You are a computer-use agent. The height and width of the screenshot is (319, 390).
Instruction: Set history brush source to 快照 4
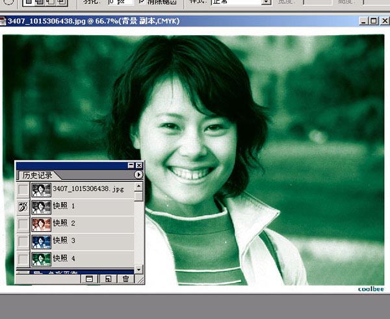pyautogui.click(x=23, y=259)
